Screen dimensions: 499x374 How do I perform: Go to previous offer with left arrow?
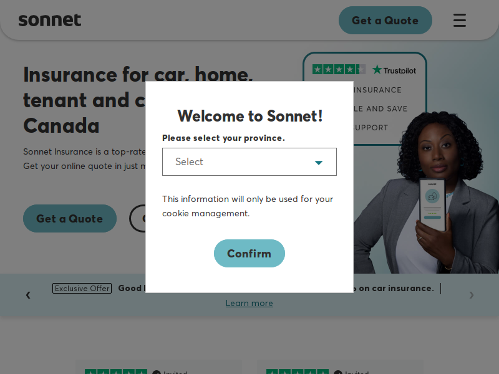pos(28,295)
